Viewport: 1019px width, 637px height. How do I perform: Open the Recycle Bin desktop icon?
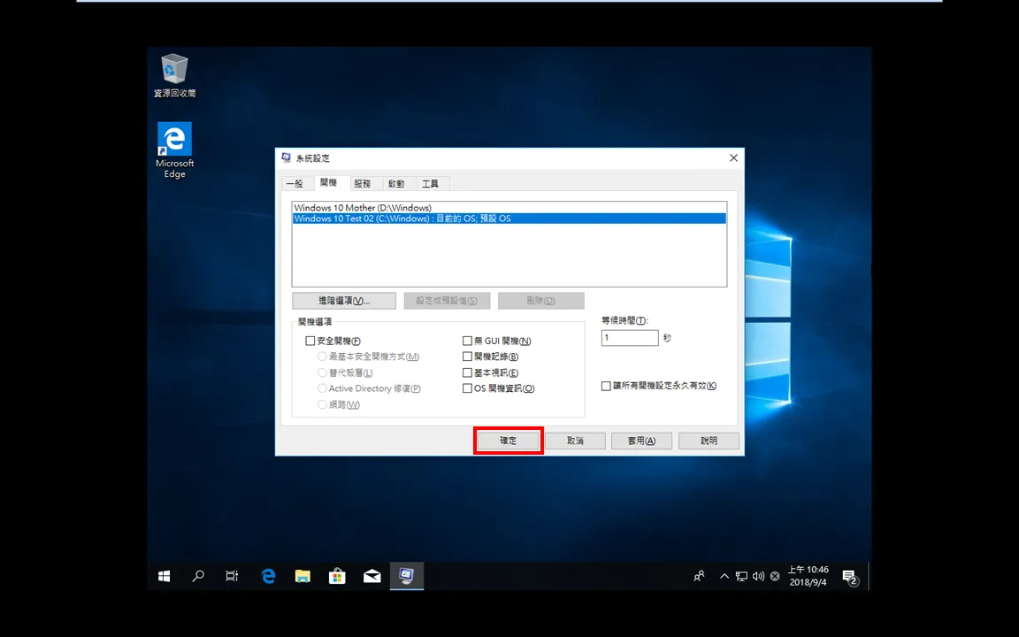(x=174, y=76)
